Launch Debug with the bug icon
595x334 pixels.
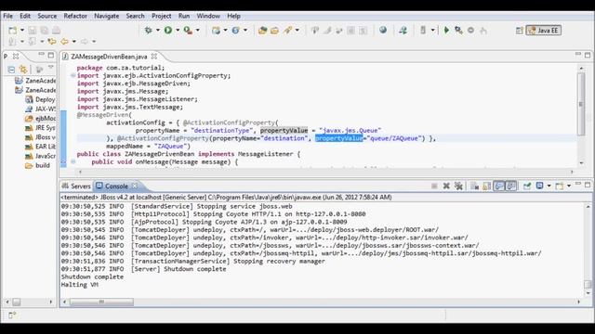149,31
